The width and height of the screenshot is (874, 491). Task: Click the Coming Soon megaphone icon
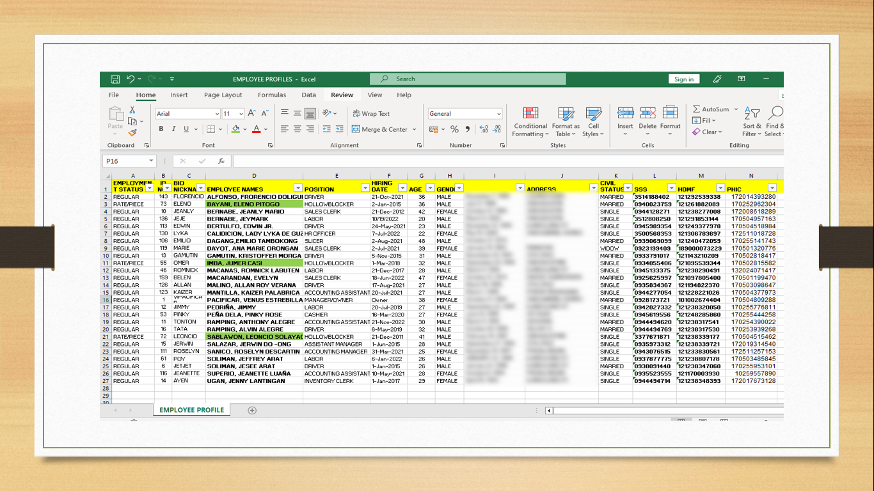coord(717,79)
